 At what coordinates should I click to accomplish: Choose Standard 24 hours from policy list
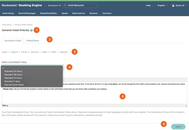[x=13, y=71]
